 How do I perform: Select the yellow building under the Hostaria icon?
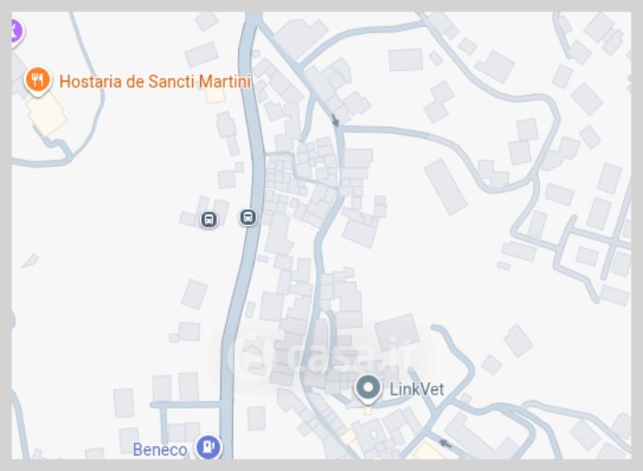tap(47, 114)
